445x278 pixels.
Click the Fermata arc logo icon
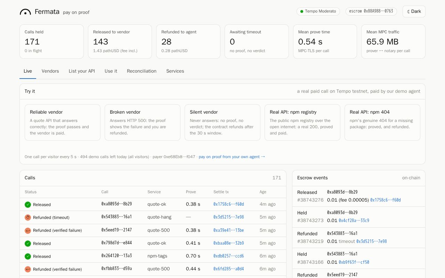(x=25, y=12)
